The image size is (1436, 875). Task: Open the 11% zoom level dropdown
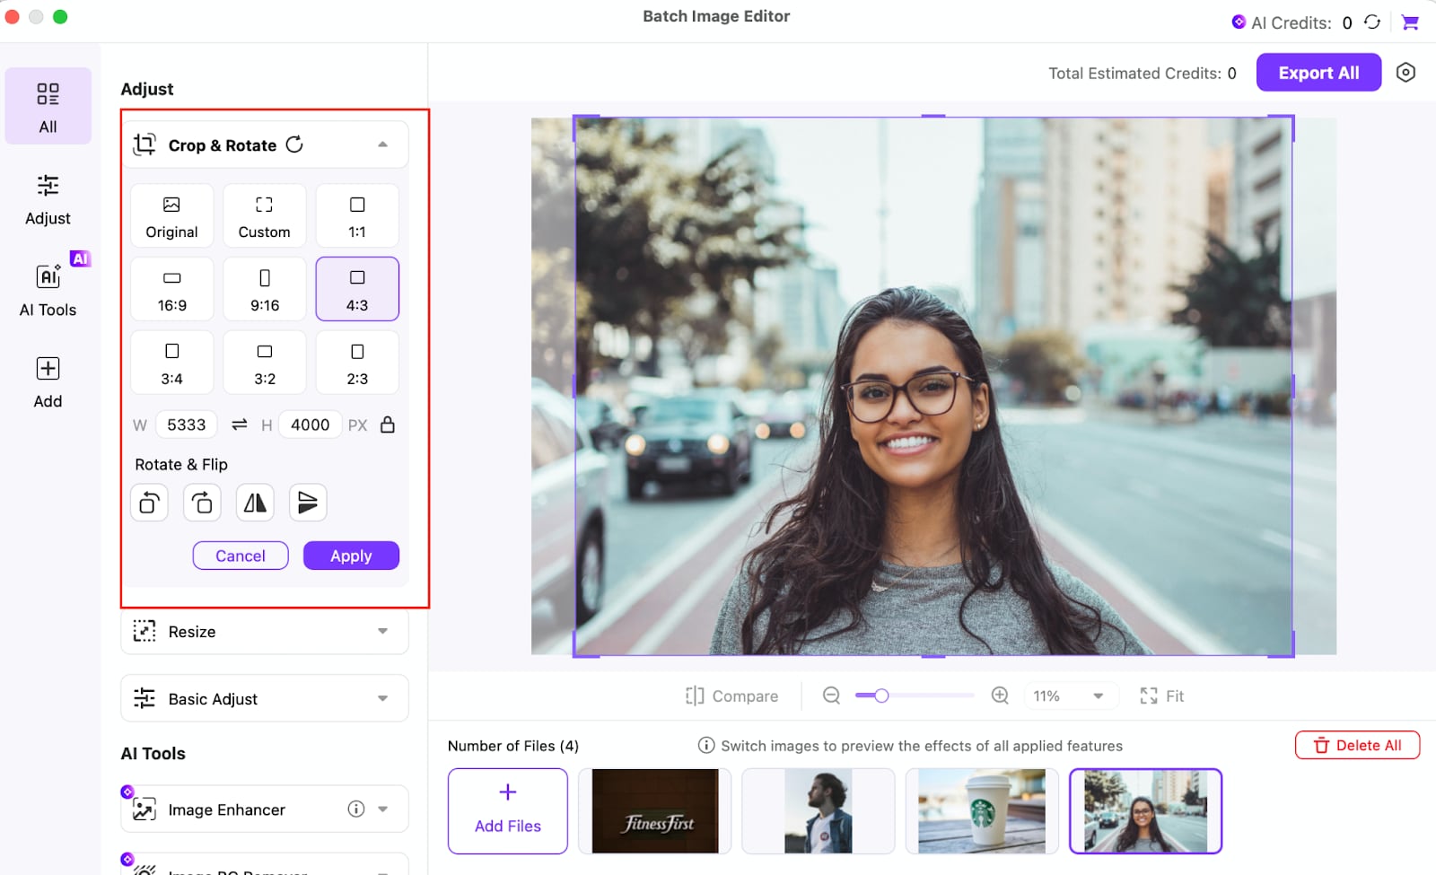1072,696
